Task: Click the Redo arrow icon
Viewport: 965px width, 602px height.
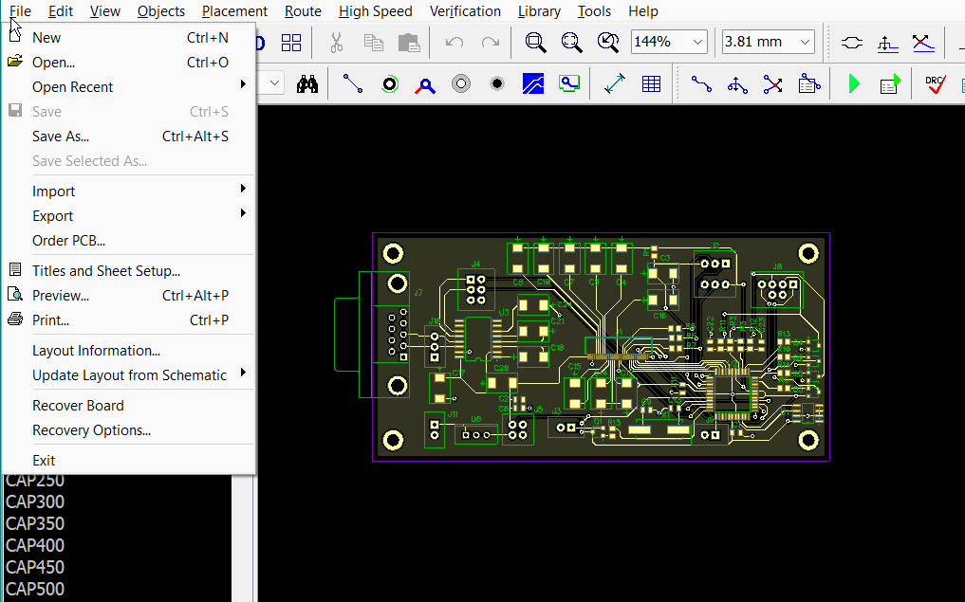Action: [491, 43]
